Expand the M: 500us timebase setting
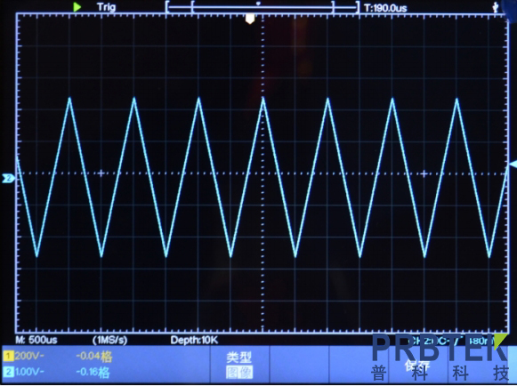The image size is (517, 386). (x=36, y=340)
